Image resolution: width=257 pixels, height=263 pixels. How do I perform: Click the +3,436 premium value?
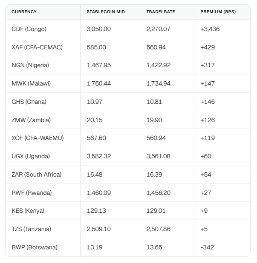click(x=210, y=29)
